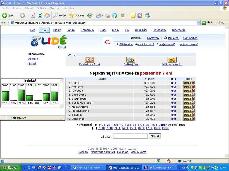Open the Mail icon dropdown arrow

point(102,15)
